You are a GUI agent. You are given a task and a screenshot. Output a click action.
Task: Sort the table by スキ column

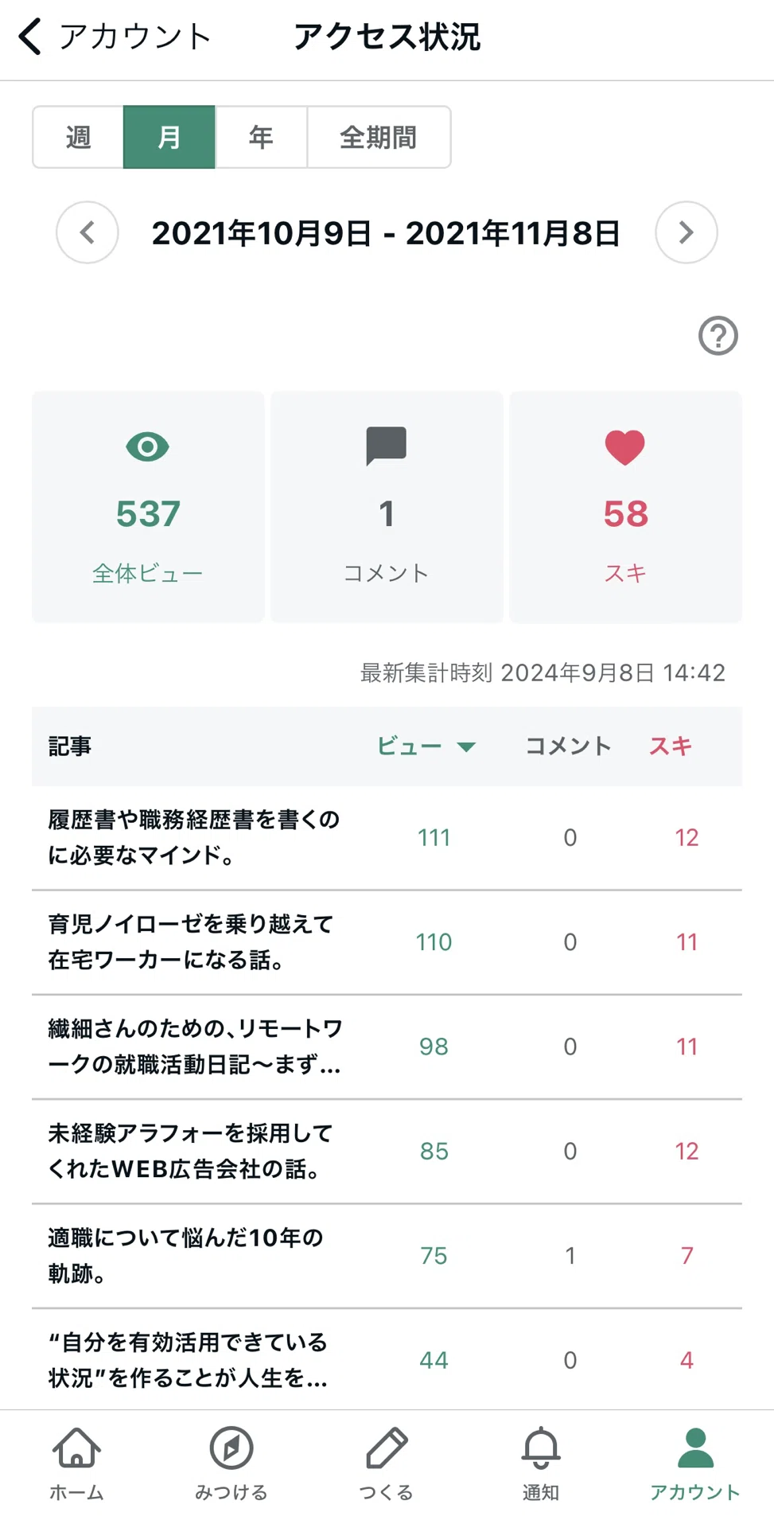pos(671,746)
